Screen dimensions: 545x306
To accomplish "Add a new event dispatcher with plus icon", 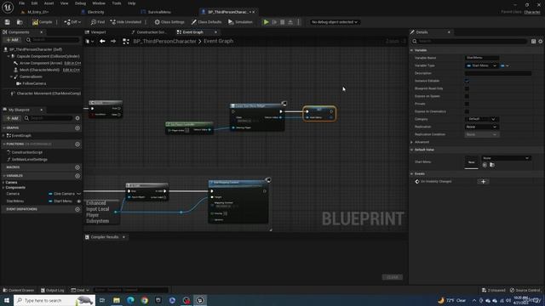I will [x=77, y=209].
